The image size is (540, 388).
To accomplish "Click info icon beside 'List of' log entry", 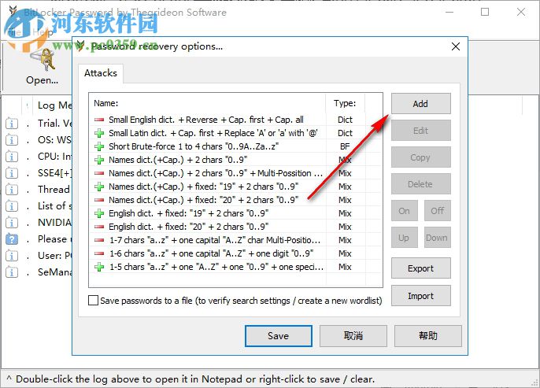I will pyautogui.click(x=12, y=206).
